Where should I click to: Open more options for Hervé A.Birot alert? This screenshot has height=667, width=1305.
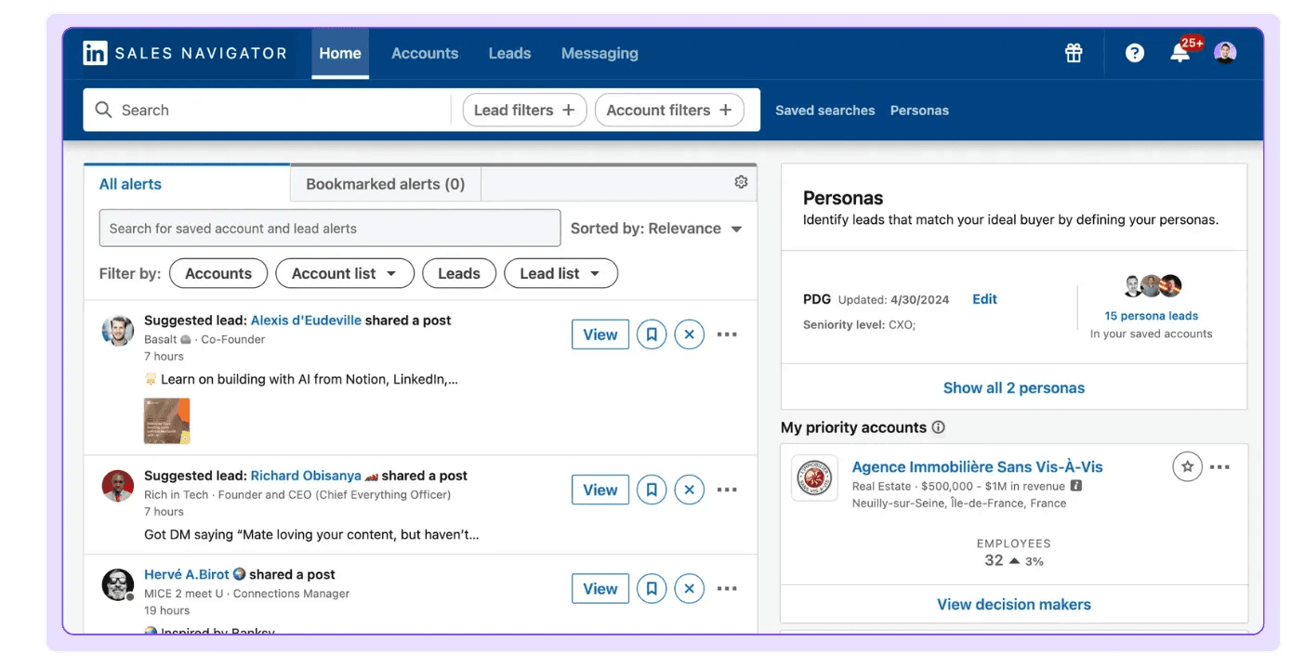click(x=727, y=588)
